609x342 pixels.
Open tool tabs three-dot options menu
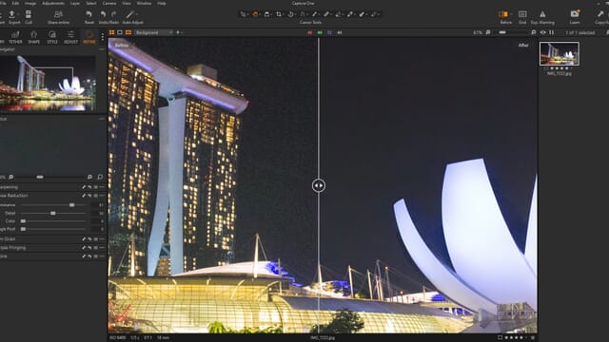(103, 37)
